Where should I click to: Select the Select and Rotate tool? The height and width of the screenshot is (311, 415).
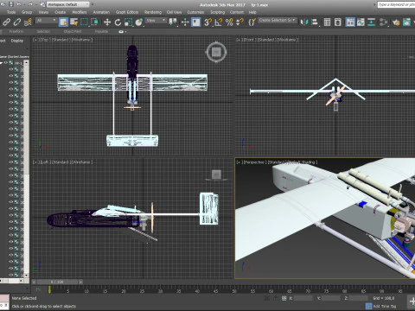(118, 22)
